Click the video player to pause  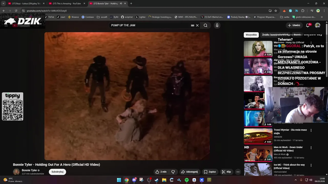click(x=127, y=96)
